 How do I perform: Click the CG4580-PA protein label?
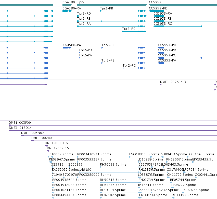point(72,45)
